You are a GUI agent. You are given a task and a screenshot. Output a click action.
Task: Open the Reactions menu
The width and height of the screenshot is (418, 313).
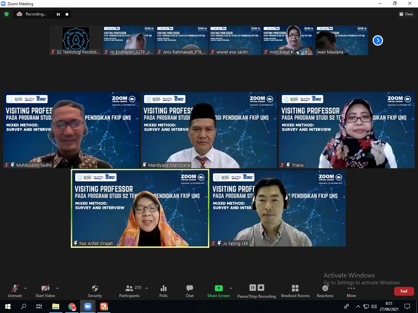click(325, 291)
